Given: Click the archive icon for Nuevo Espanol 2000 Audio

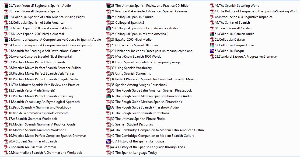Looking at the screenshot, I should point(6,28).
